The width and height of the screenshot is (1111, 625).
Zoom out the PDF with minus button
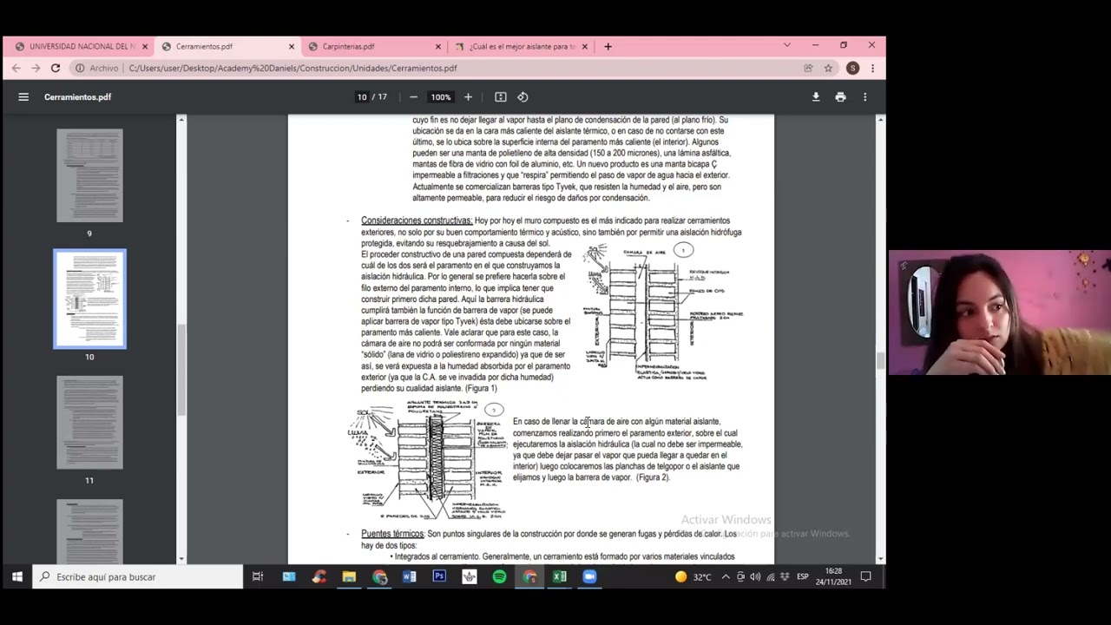click(x=413, y=97)
